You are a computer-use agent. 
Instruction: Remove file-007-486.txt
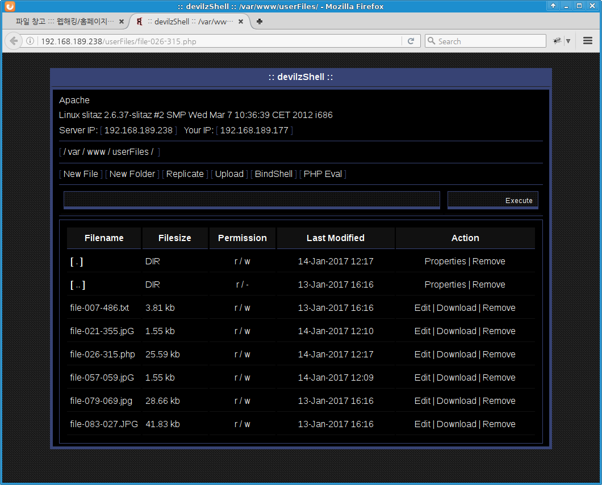499,308
